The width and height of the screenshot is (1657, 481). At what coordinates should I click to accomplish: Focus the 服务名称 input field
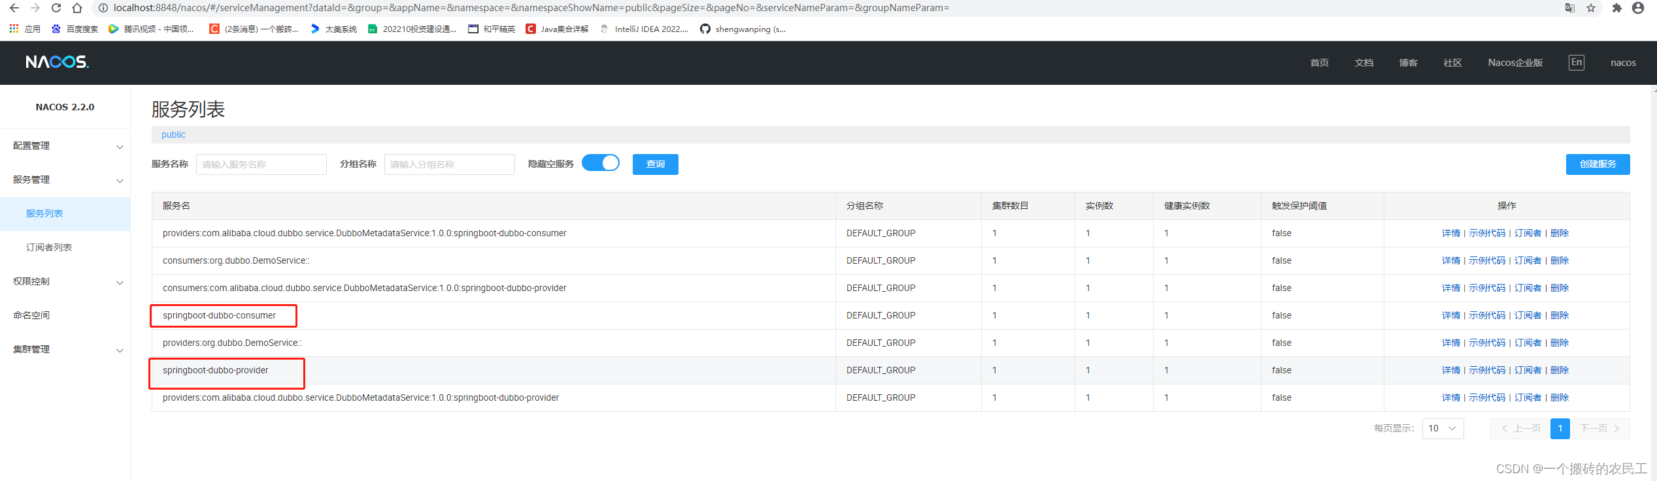[261, 164]
